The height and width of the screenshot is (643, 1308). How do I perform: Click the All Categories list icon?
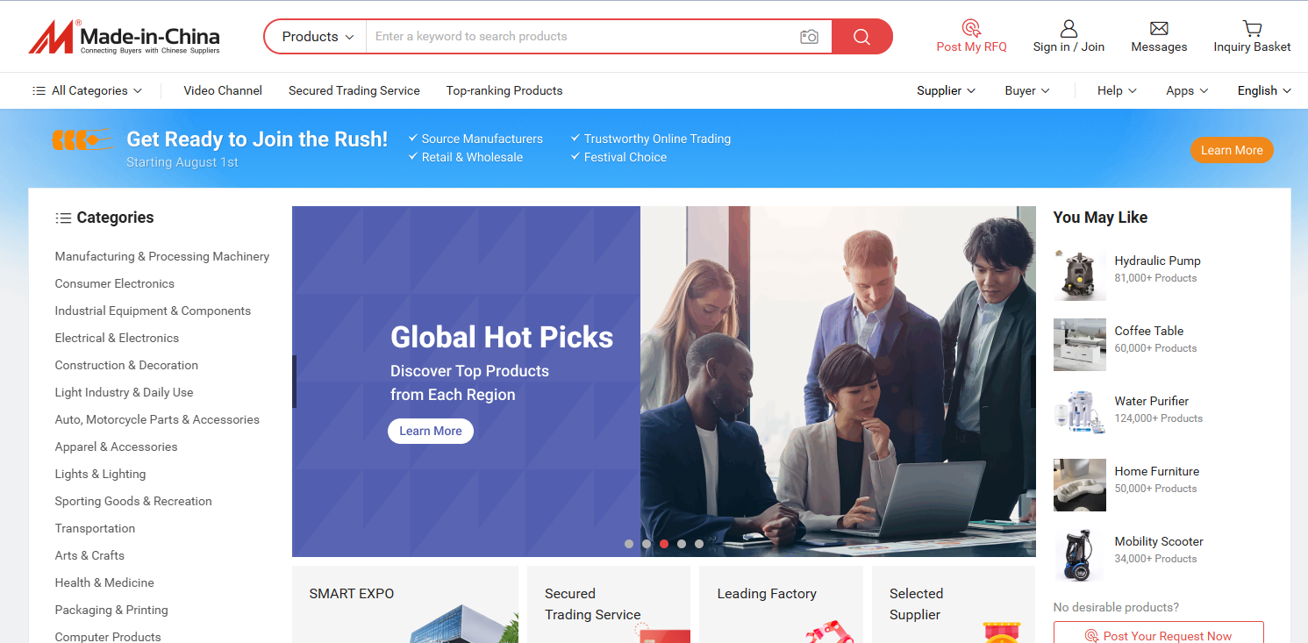pos(39,90)
